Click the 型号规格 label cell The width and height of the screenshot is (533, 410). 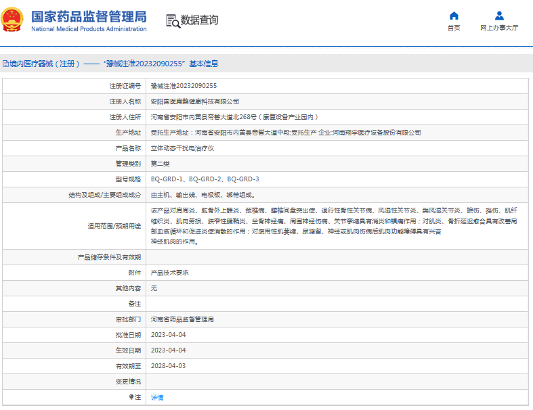[74, 179]
